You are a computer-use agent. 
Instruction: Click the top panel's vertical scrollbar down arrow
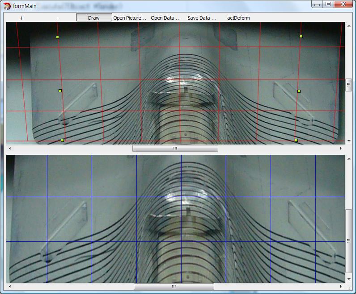pos(349,141)
